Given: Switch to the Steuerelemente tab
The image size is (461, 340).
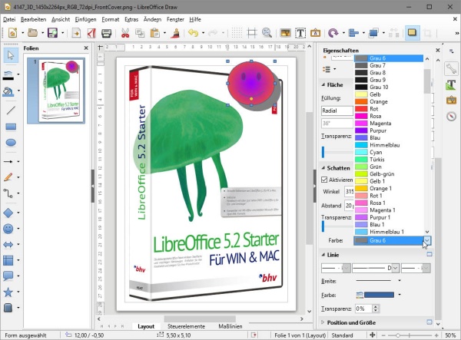Looking at the screenshot, I should [x=186, y=326].
